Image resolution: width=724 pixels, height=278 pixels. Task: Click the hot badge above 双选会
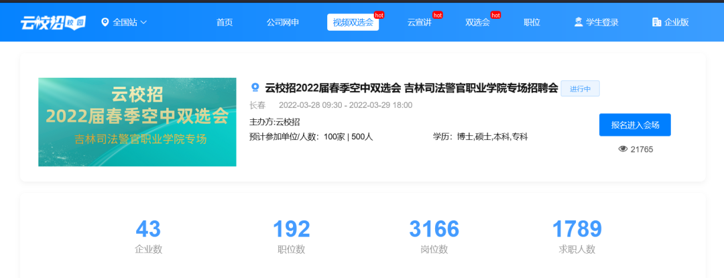(496, 15)
